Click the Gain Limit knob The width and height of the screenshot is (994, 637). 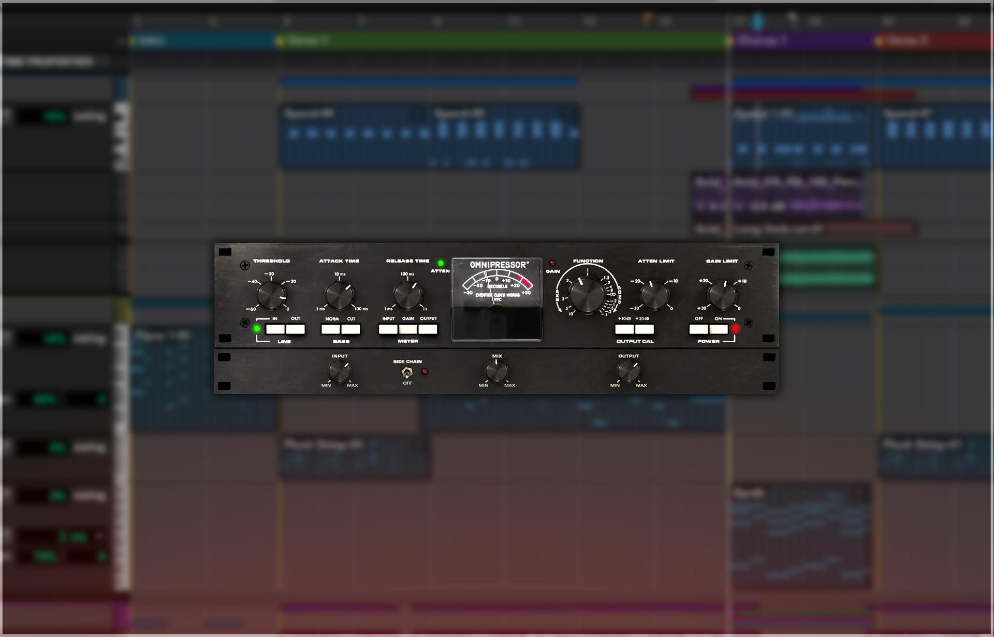[722, 296]
